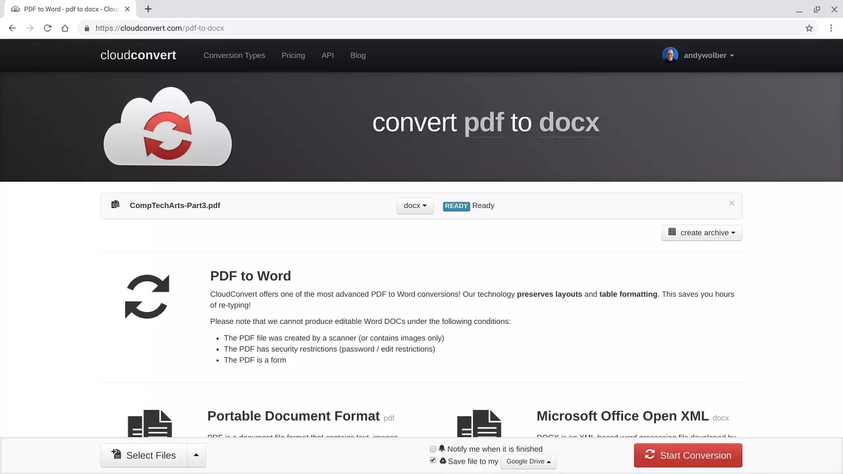Open the API page
Screen dimensions: 843x474
(x=327, y=55)
